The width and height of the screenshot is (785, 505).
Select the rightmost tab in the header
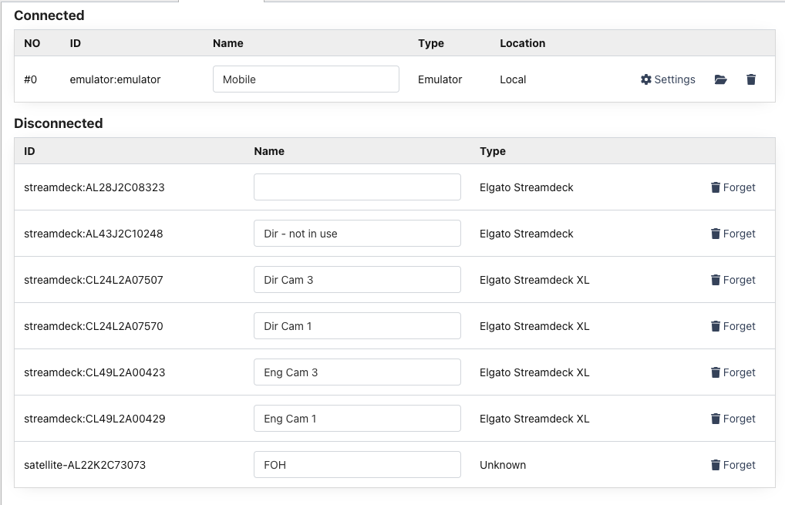coord(324,2)
